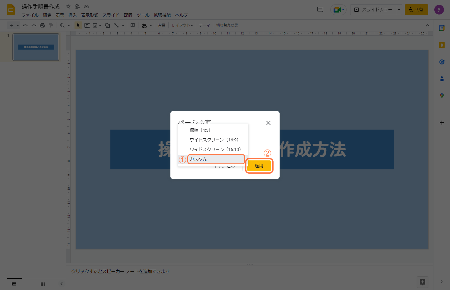This screenshot has width=450, height=290.
Task: Open Google Calendar side panel
Action: click(442, 28)
